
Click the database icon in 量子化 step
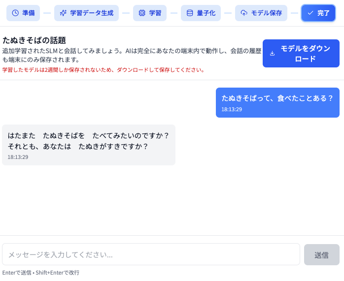pyautogui.click(x=190, y=13)
